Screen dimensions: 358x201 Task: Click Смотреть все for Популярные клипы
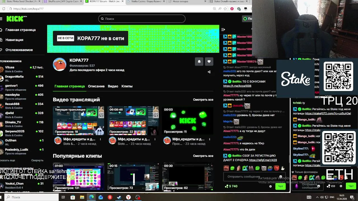point(203,156)
